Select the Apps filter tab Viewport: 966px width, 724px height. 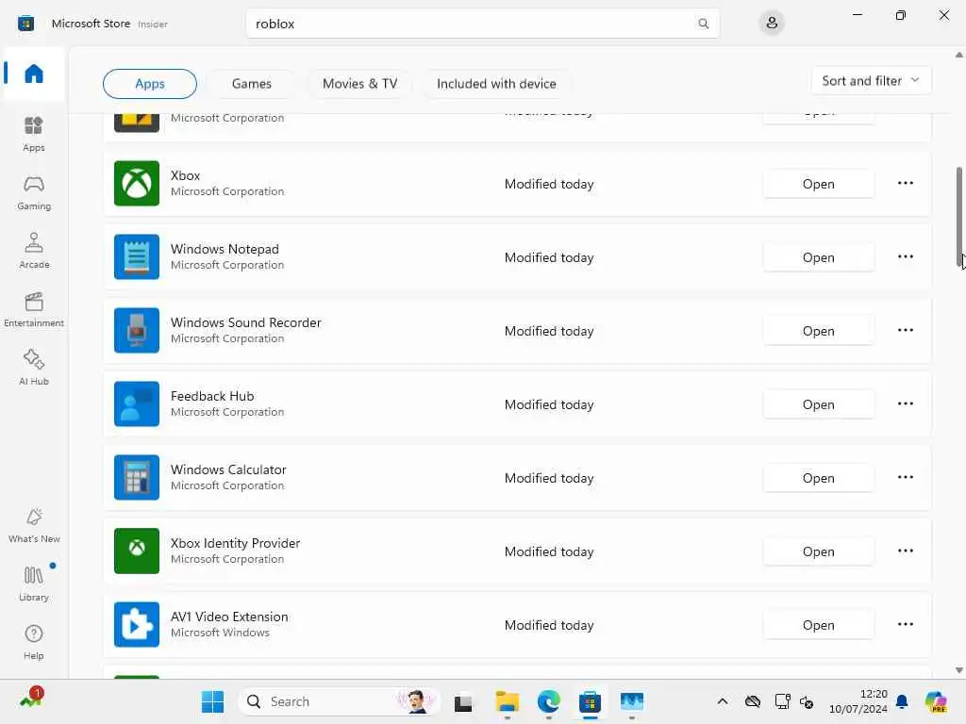(150, 84)
